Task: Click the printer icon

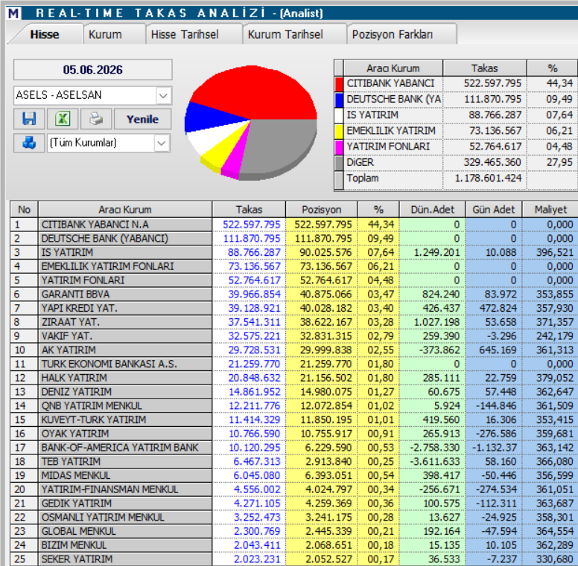Action: [x=96, y=119]
